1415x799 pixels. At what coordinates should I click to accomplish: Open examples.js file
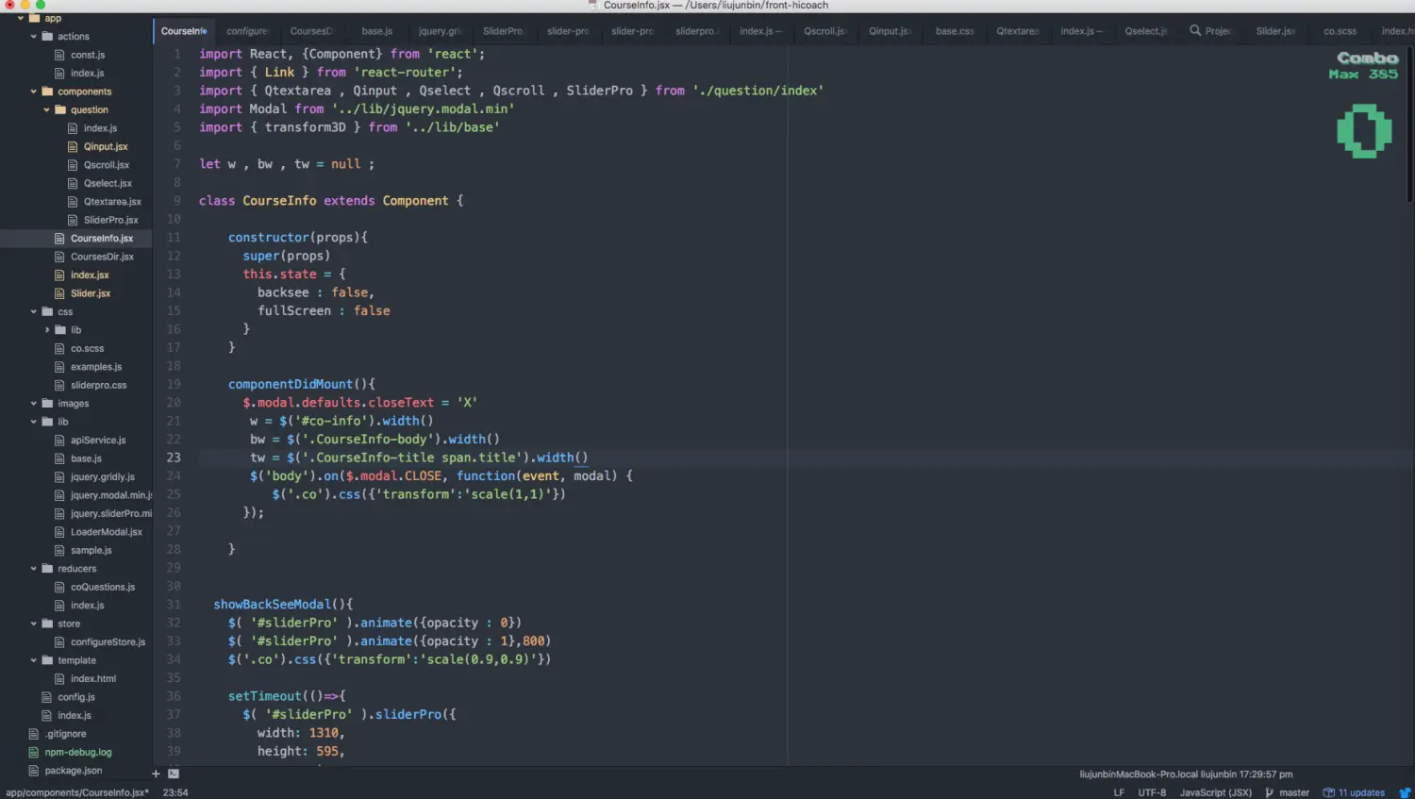click(96, 367)
